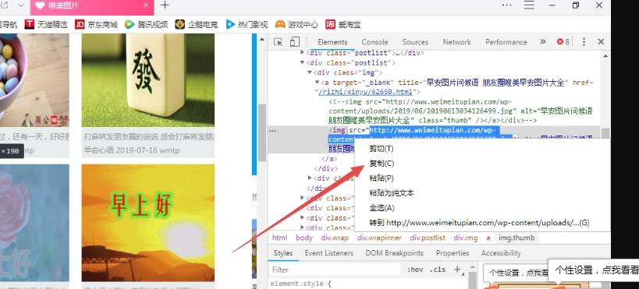Open the Network tab
Screen dimensions: 639x289
457,42
